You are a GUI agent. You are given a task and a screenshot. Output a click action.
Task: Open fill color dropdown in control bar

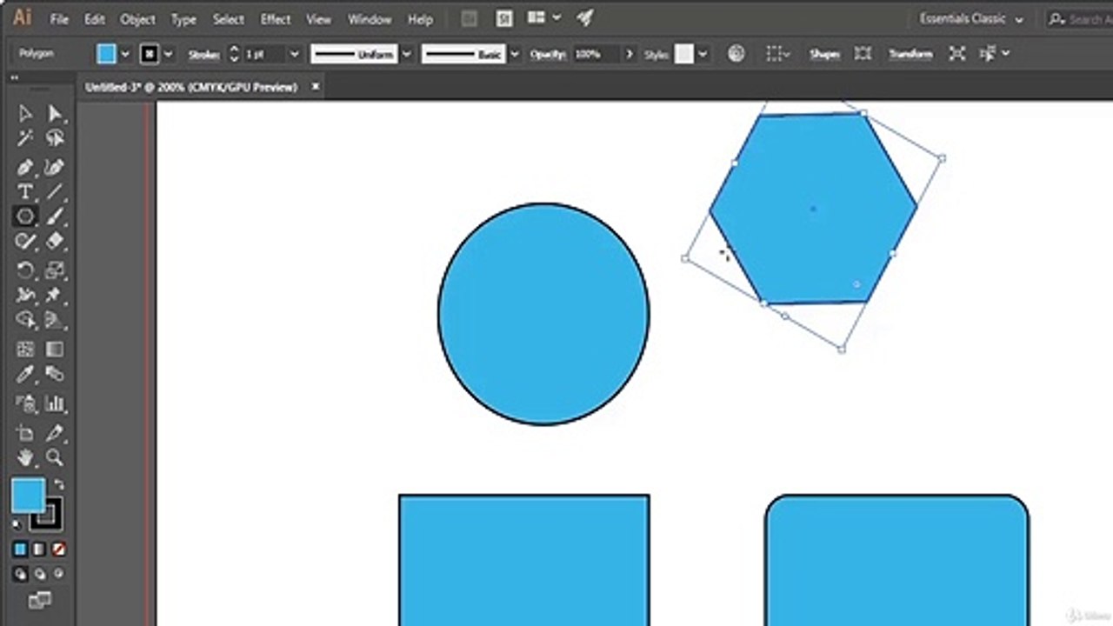point(125,54)
